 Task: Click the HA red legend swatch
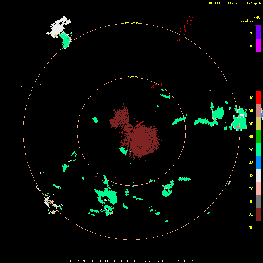[x=258, y=98]
